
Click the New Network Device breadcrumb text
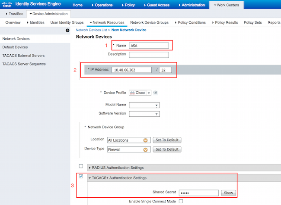click(x=129, y=30)
